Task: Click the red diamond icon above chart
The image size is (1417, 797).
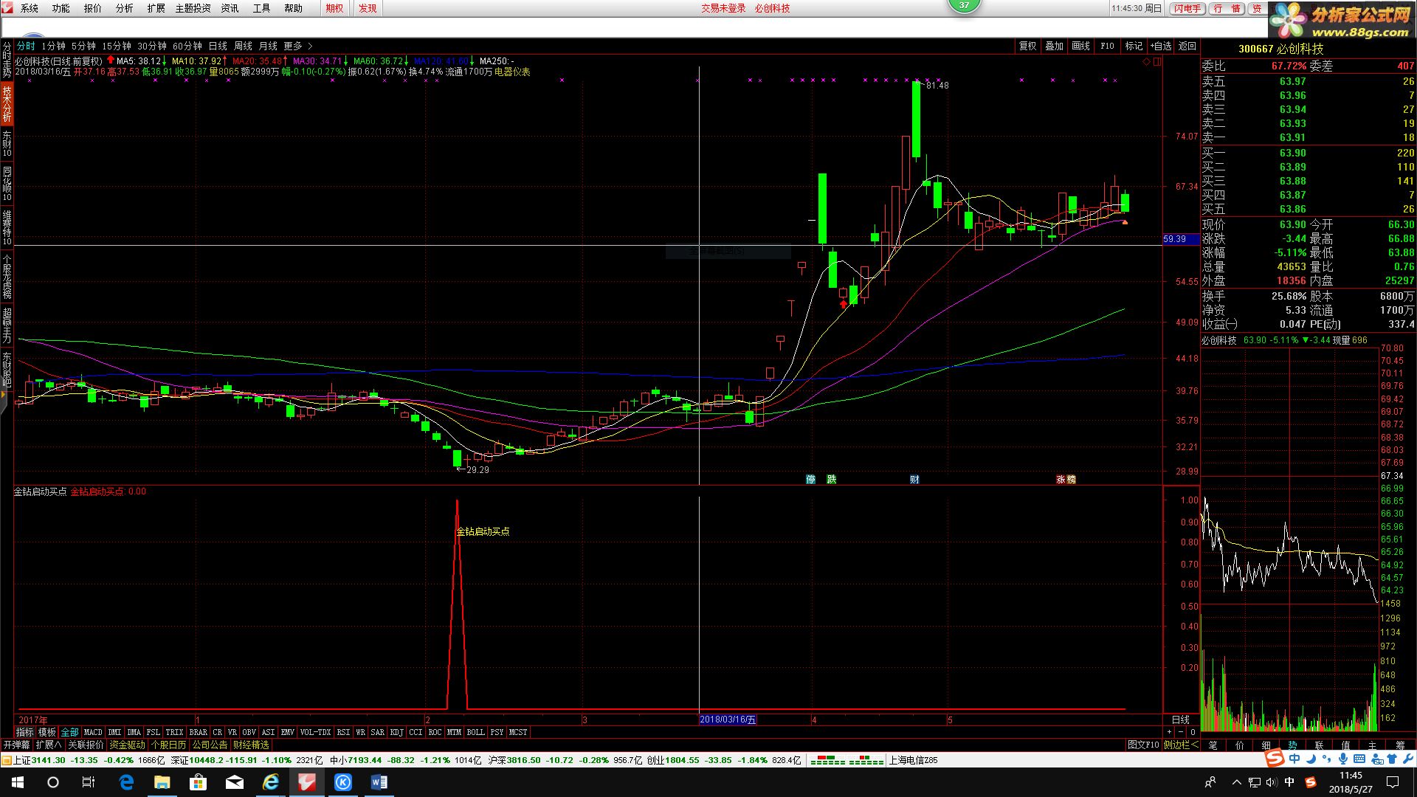Action: pos(1146,62)
